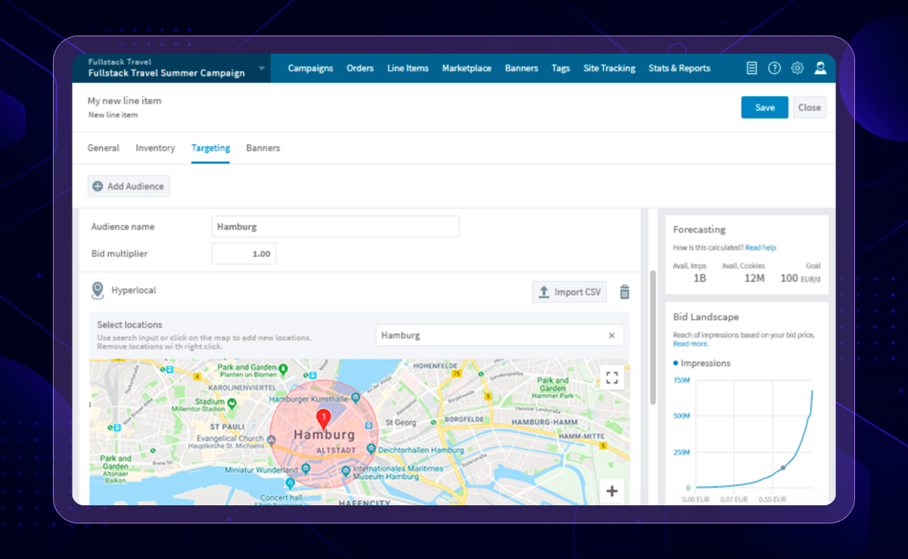Screen dimensions: 908x559
Task: Click the Bid Landscape heading
Action: (706, 317)
